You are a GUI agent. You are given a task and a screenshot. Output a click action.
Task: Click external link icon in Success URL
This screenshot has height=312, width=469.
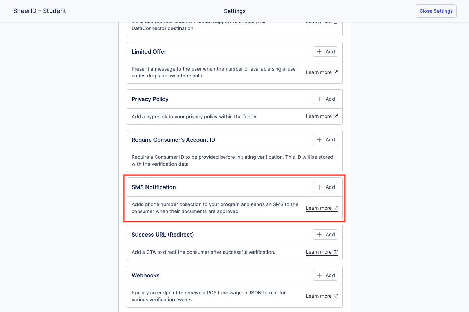pyautogui.click(x=336, y=252)
